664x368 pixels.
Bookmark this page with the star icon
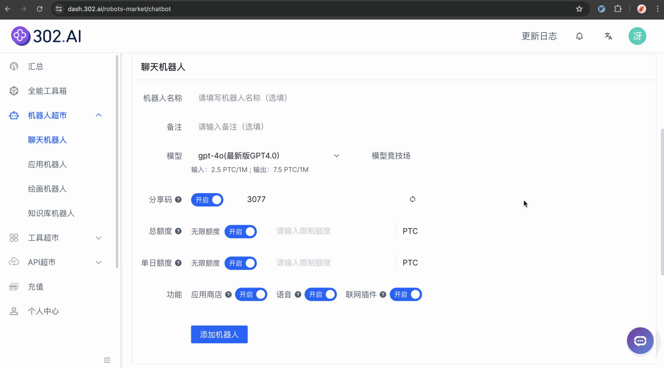[x=579, y=9]
